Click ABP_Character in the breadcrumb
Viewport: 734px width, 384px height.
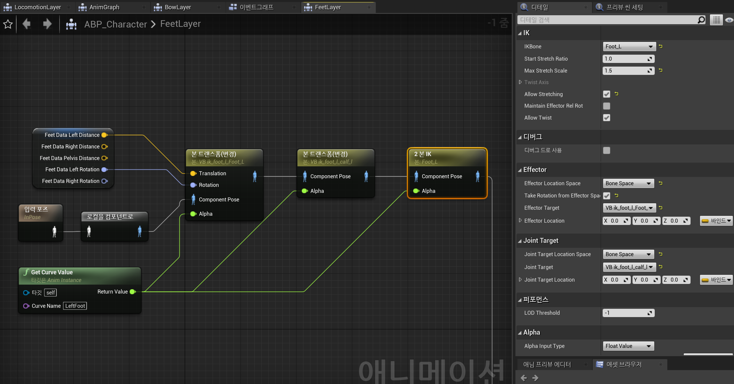(x=115, y=24)
